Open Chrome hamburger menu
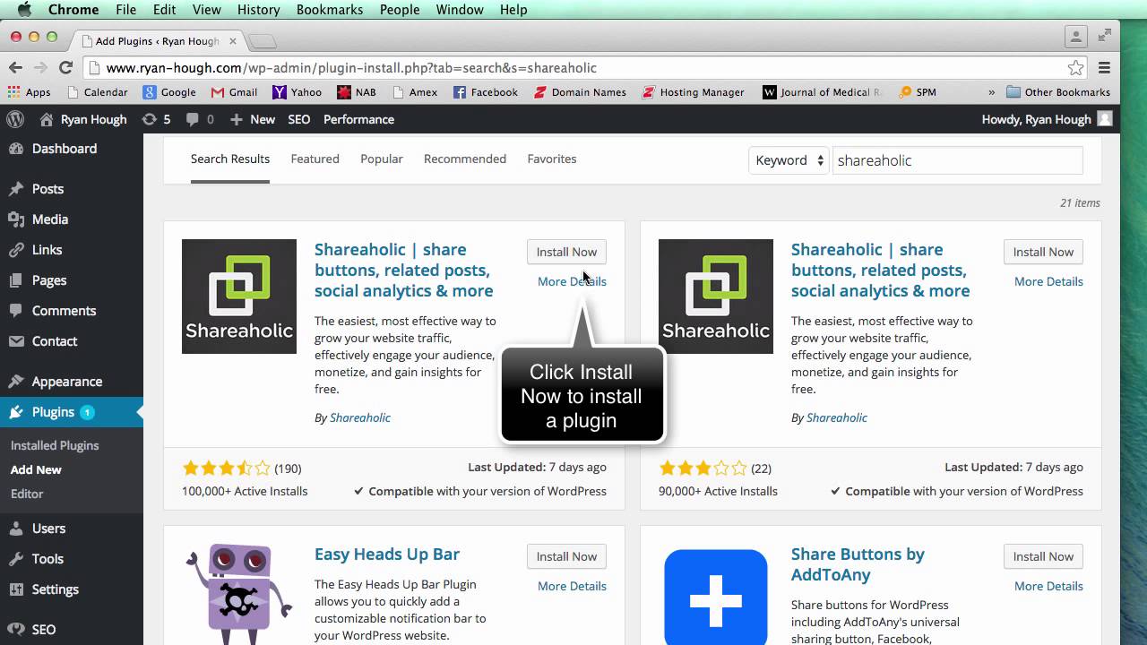This screenshot has width=1147, height=645. [1104, 68]
